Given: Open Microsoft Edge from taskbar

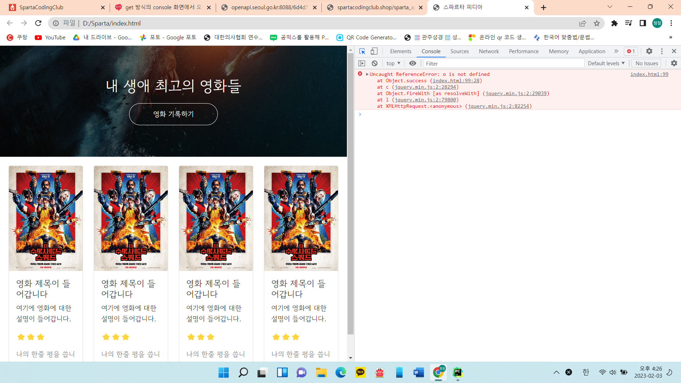Looking at the screenshot, I should point(341,372).
